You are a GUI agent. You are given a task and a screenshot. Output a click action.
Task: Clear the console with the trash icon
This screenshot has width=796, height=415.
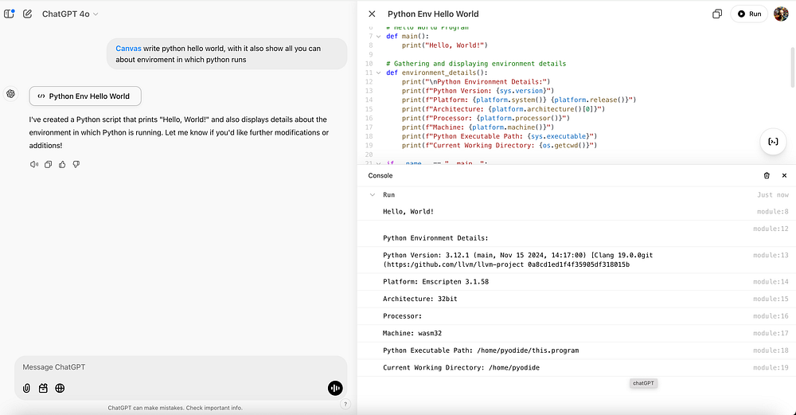click(767, 176)
